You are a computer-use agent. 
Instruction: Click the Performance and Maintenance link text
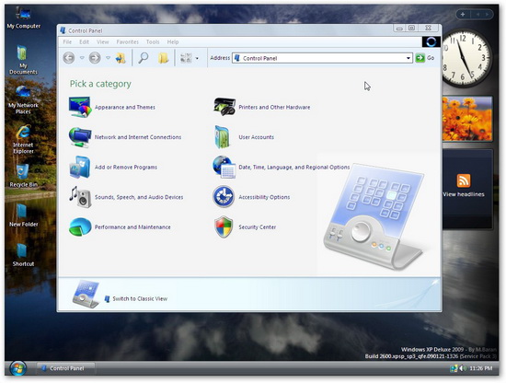point(132,227)
